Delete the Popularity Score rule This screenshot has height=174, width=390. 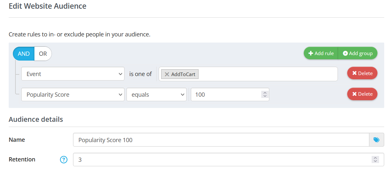(362, 94)
